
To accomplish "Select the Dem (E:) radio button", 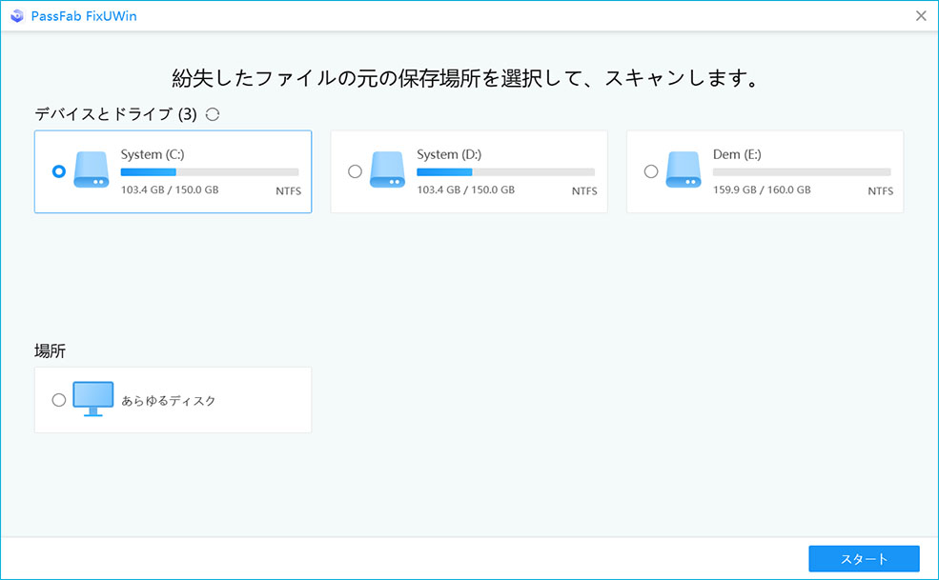I will click(x=651, y=171).
